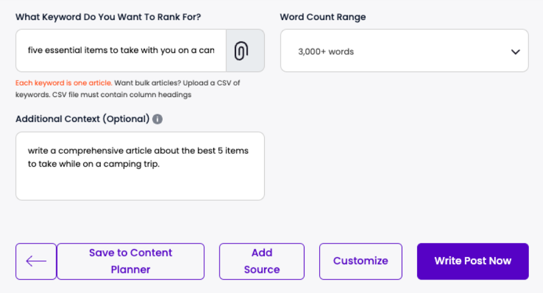The height and width of the screenshot is (293, 543).
Task: Start generation with Write Post Now
Action: pos(473,261)
